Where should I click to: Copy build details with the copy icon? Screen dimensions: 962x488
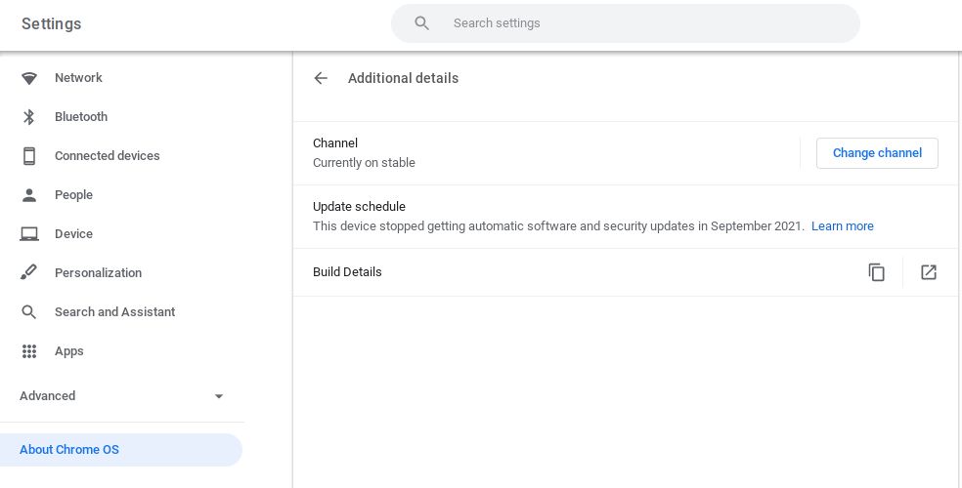(x=877, y=272)
